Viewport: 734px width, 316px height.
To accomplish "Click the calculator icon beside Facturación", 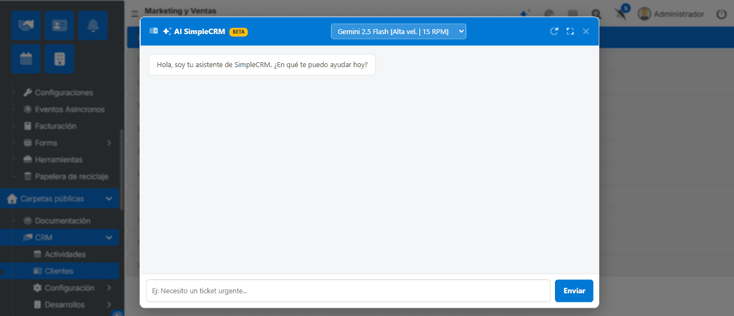I will (x=28, y=126).
